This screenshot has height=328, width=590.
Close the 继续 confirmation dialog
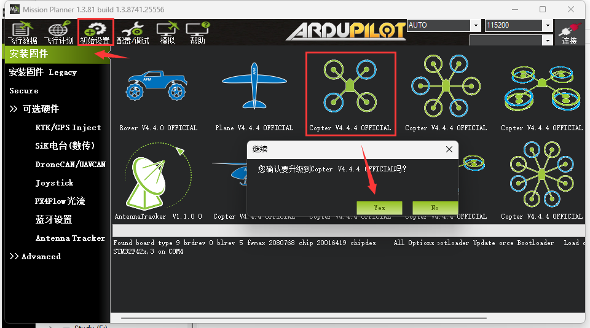point(449,149)
